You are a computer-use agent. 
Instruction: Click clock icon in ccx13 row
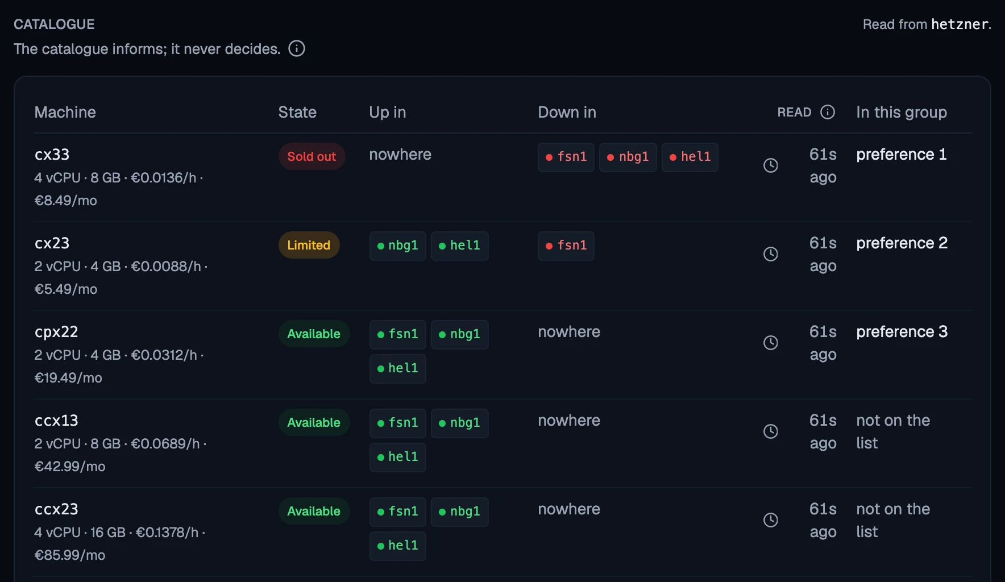pyautogui.click(x=770, y=431)
